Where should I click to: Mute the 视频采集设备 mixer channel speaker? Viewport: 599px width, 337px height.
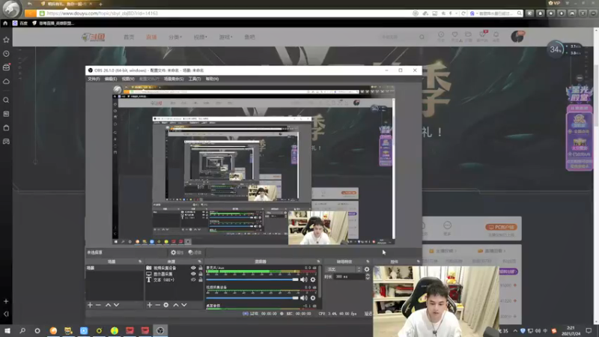[304, 298]
